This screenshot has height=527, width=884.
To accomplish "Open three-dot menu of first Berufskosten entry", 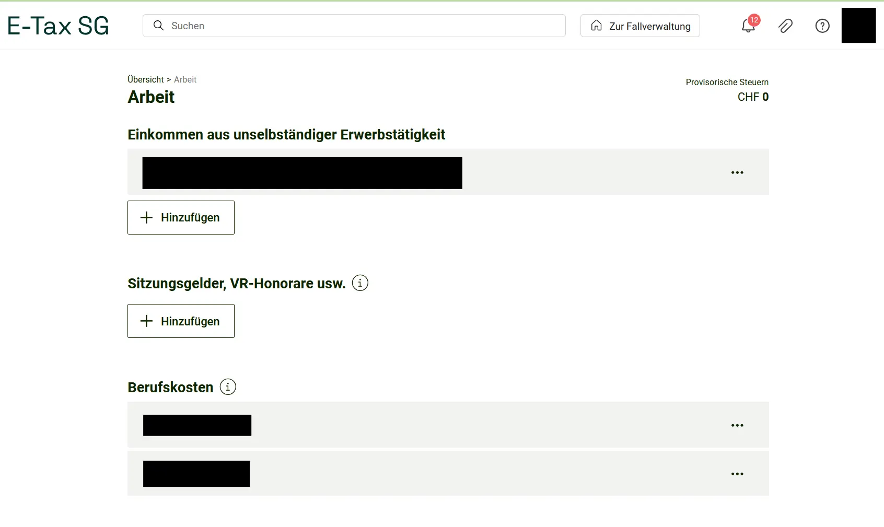I will [737, 425].
